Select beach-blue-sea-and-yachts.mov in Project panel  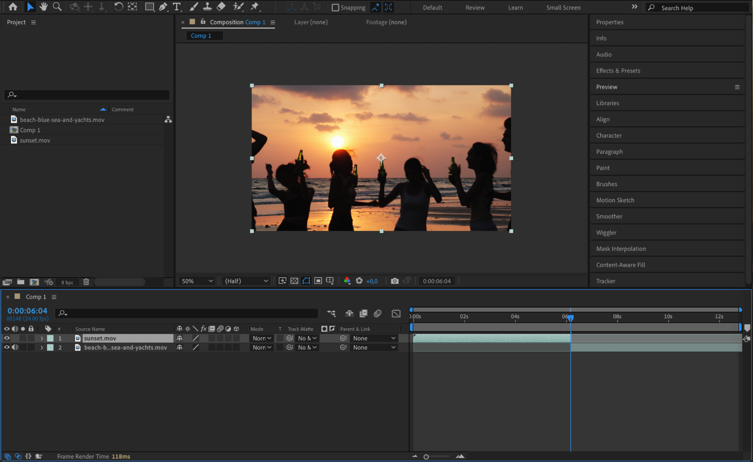pyautogui.click(x=62, y=120)
